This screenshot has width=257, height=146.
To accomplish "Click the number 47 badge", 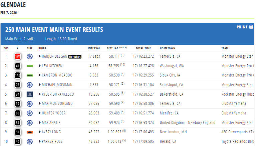I will [18, 66].
